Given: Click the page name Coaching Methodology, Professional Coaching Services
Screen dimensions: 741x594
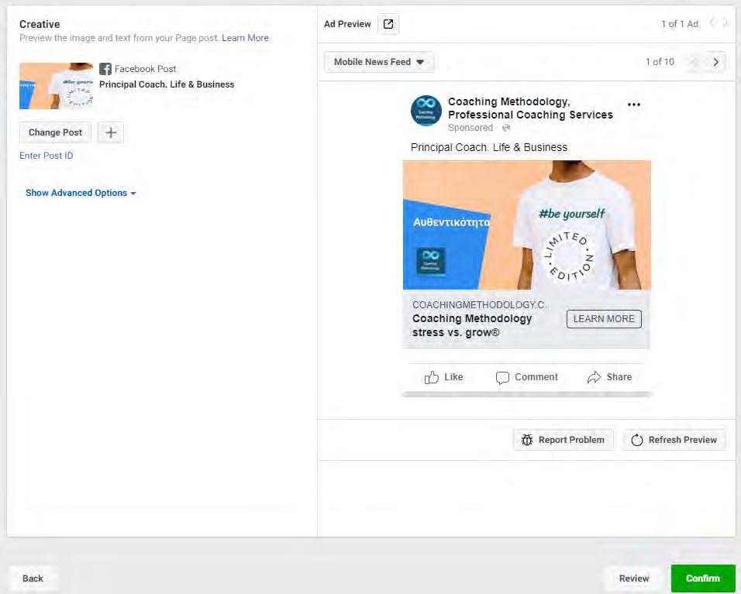Looking at the screenshot, I should (x=530, y=108).
